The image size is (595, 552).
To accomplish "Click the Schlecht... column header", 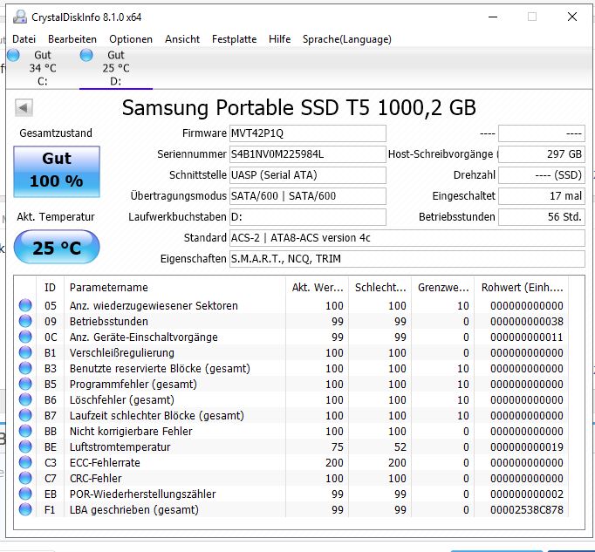I will 380,288.
